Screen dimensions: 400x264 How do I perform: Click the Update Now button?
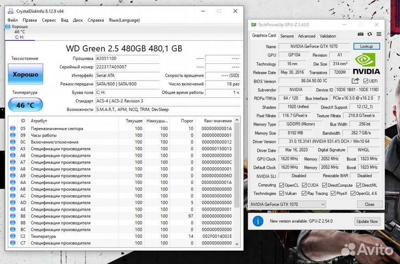[367, 221]
